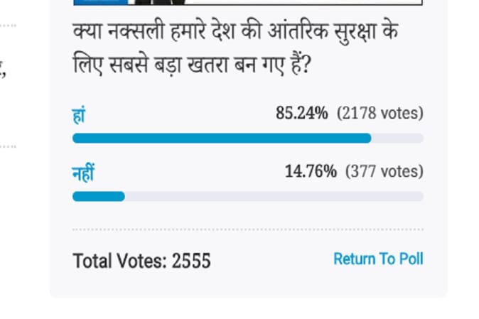Click the question mark ending the poll question
This screenshot has width=479, height=319.
(307, 65)
